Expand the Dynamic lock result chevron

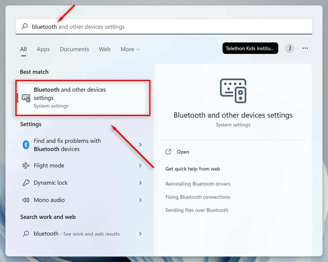click(140, 183)
